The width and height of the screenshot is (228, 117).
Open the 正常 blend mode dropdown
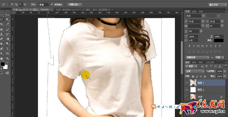194,71
